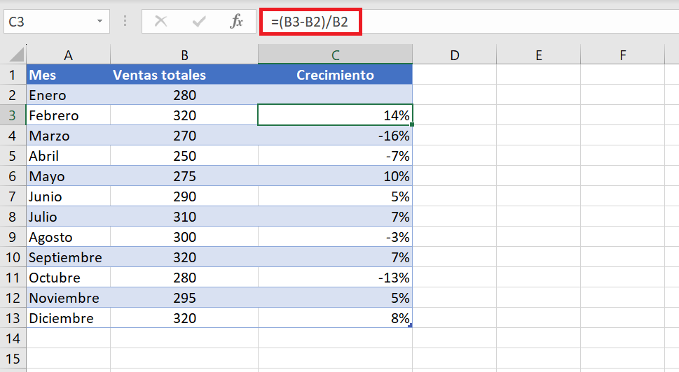Click the Mayo sales value 275
Screen dimensions: 679x372
184,176
